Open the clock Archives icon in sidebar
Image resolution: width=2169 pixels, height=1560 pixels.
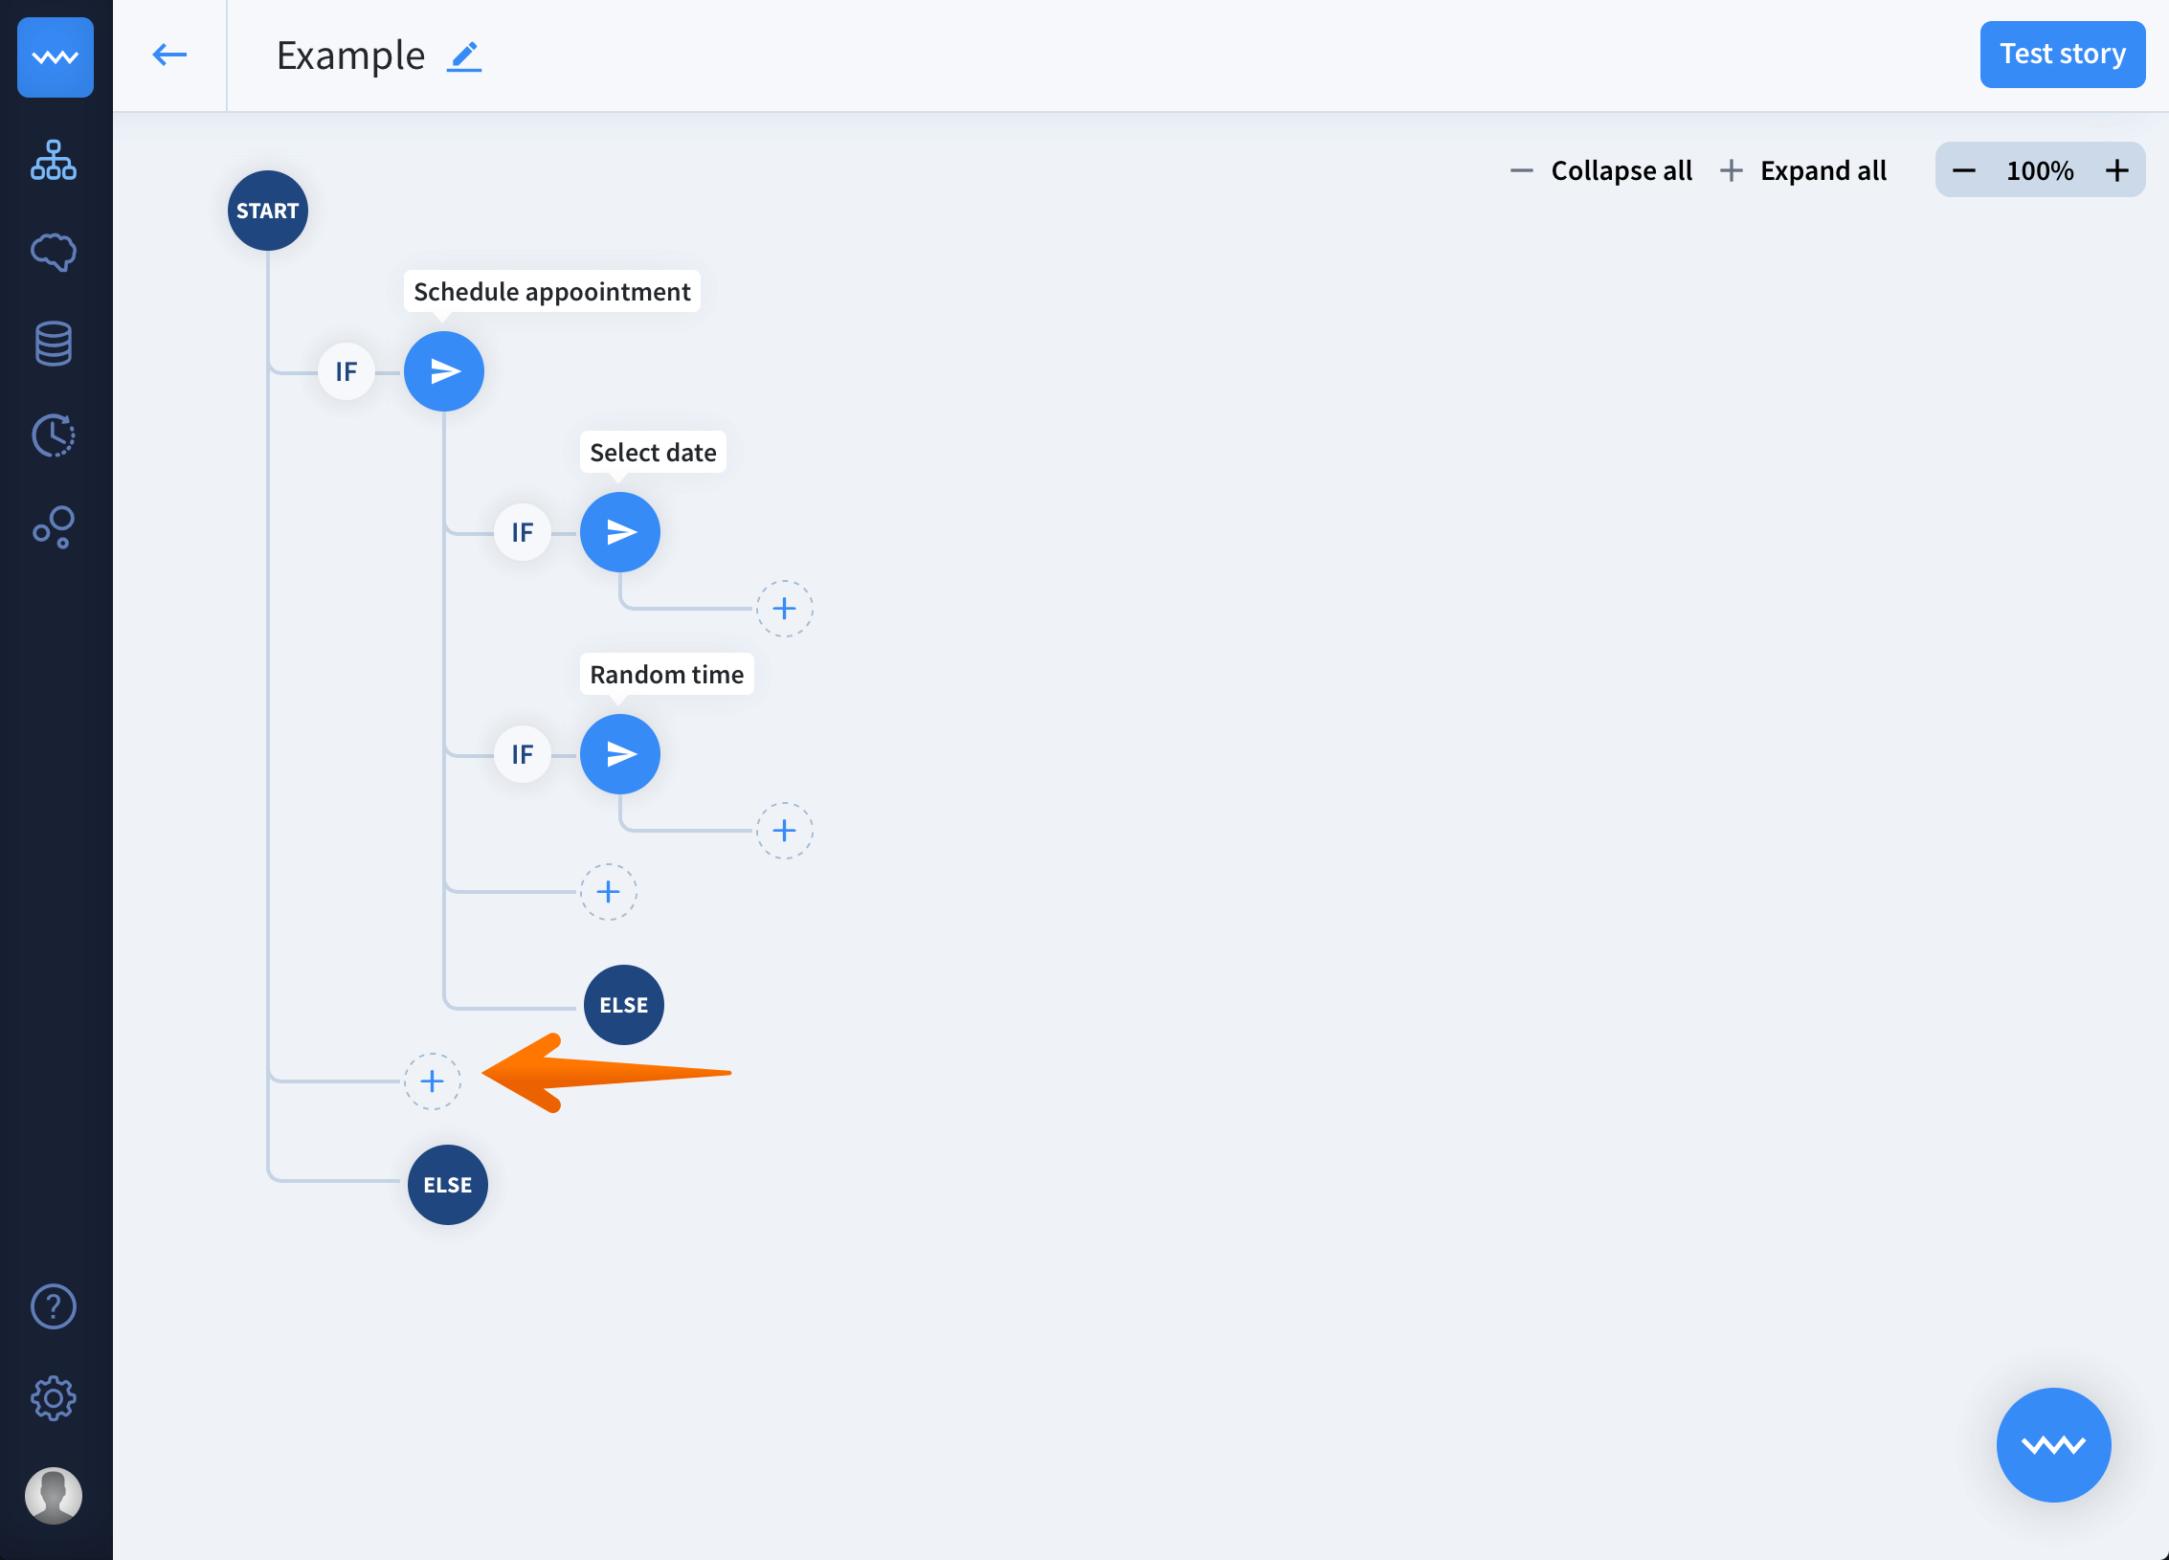[x=54, y=435]
